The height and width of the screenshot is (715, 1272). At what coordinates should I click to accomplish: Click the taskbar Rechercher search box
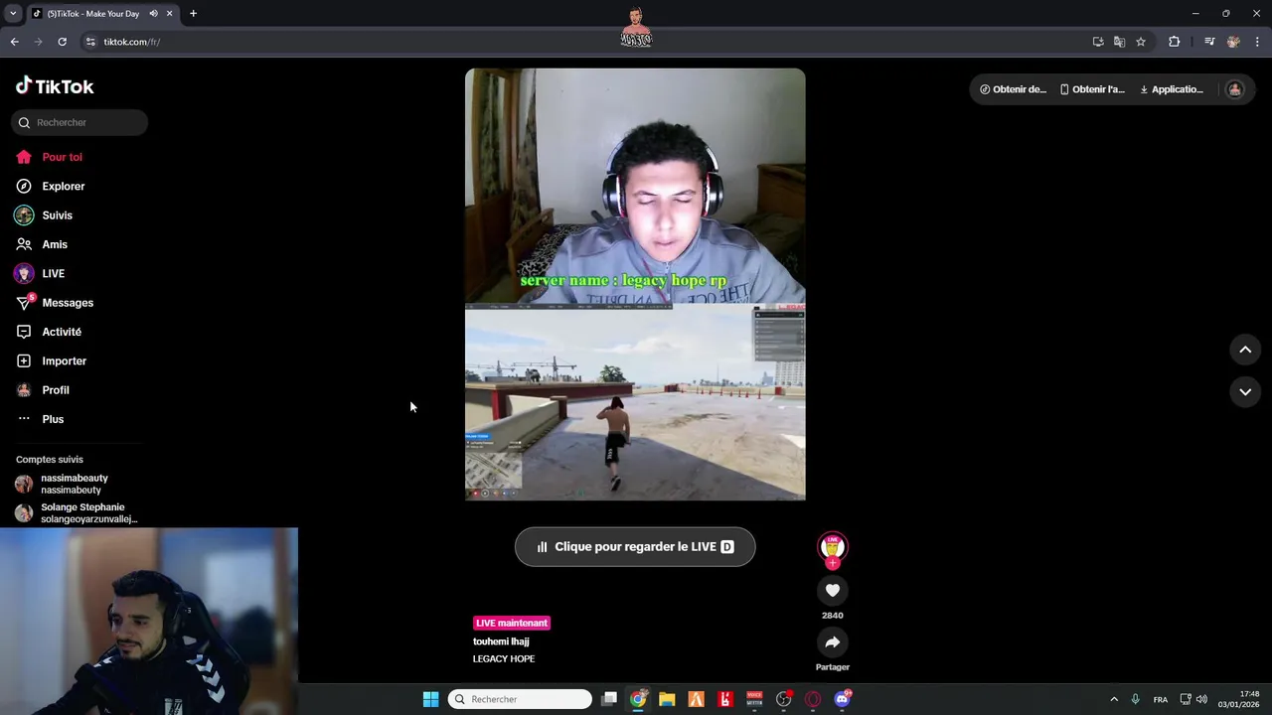pyautogui.click(x=520, y=699)
